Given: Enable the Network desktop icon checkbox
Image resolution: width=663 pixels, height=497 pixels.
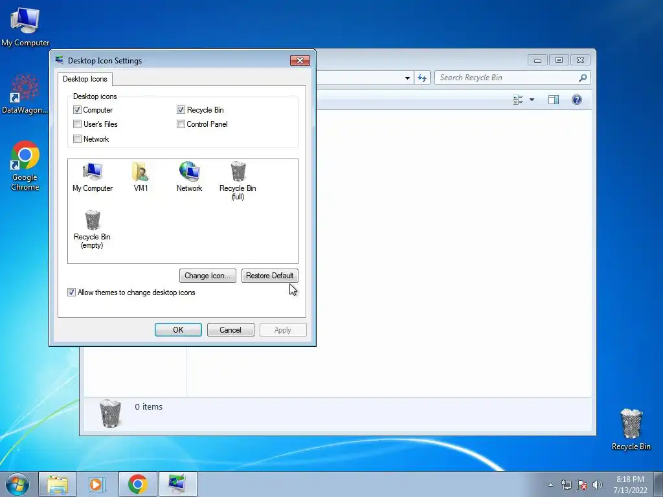Looking at the screenshot, I should click(78, 139).
